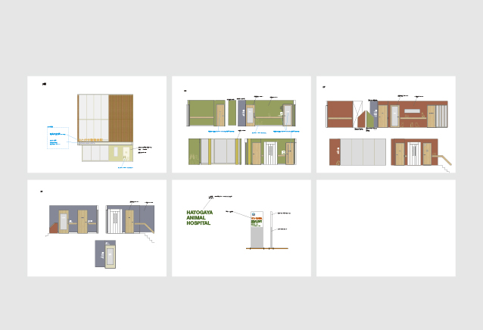
Task: Click the green HATOGAYA ANIMAL HOSPITAL text
Action: (199, 218)
